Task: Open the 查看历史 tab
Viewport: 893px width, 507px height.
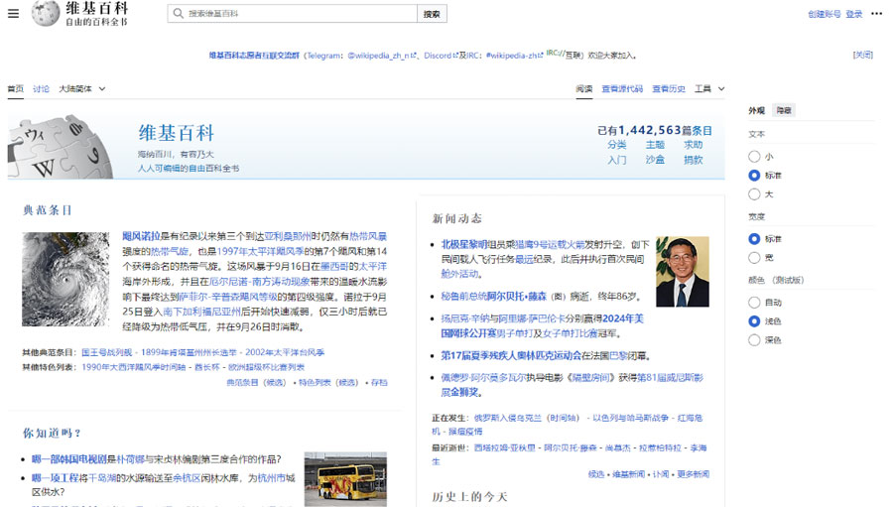Action: pos(669,89)
